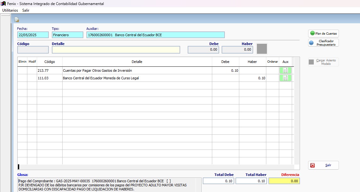Click the Debe amount input field
Image resolution: width=360 pixels, height=192 pixels.
coord(203,50)
